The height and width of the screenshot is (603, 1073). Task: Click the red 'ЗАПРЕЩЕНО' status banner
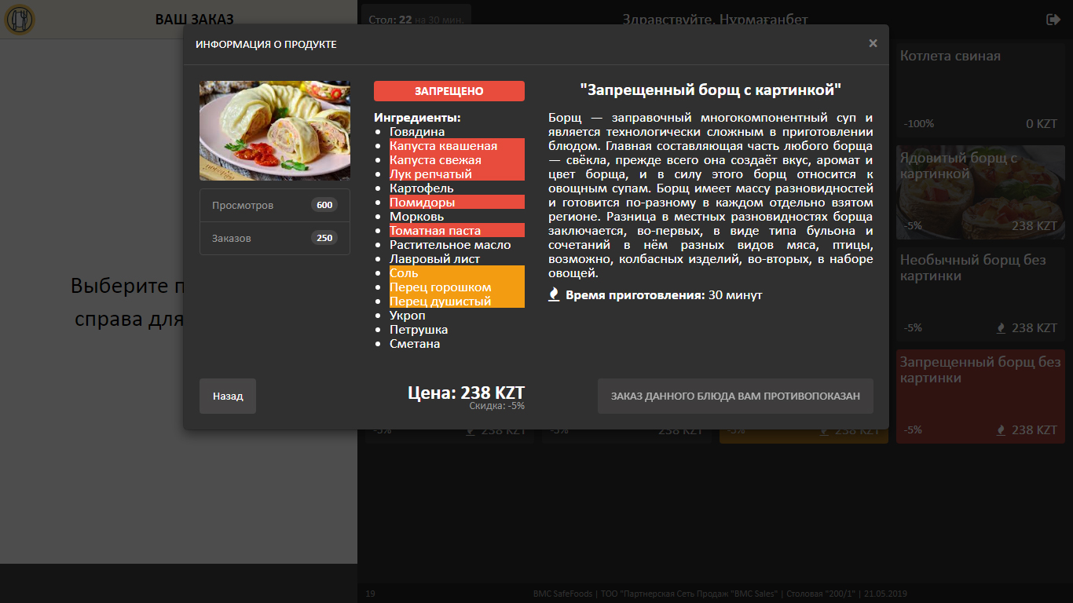click(x=449, y=90)
